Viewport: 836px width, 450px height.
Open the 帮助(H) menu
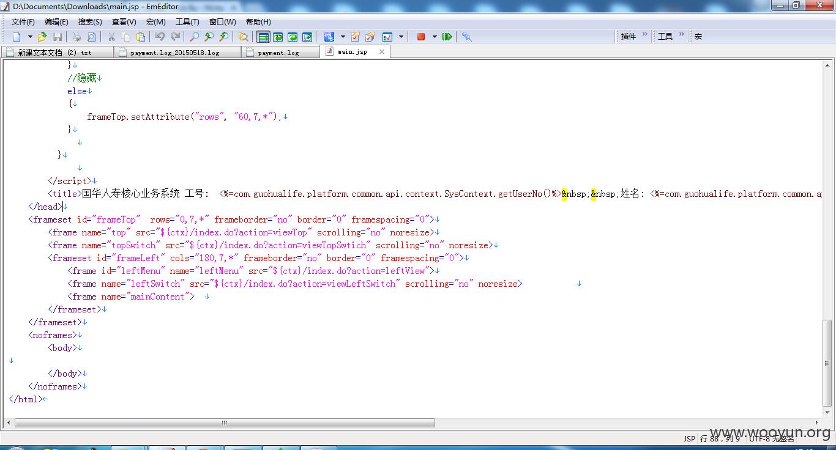(x=258, y=22)
